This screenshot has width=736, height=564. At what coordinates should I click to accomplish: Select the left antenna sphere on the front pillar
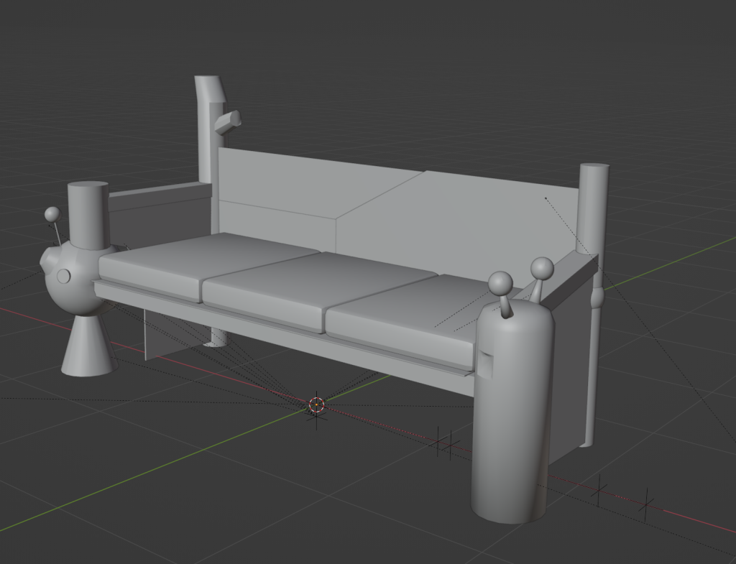point(500,282)
